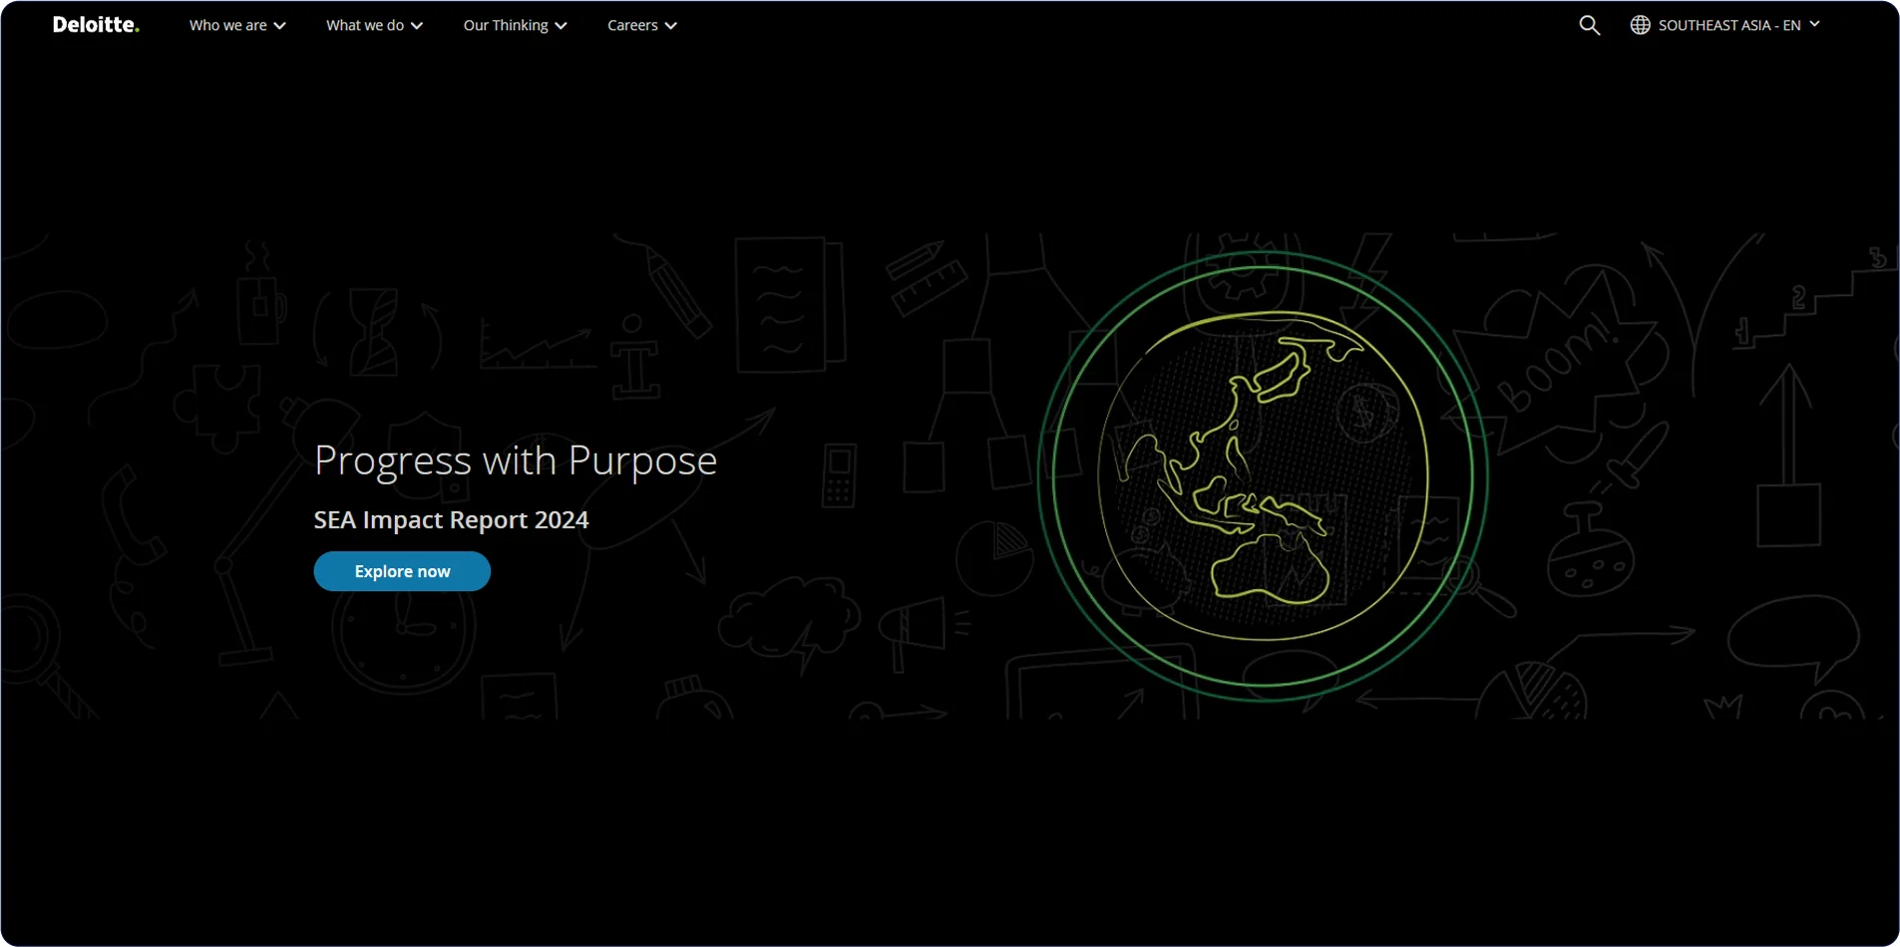Click the world icon before SOUTHEAST ASIA - EN

click(1639, 24)
